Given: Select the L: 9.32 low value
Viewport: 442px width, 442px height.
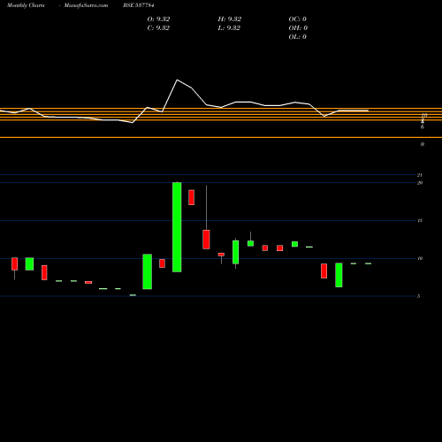Looking at the screenshot, I should [229, 28].
